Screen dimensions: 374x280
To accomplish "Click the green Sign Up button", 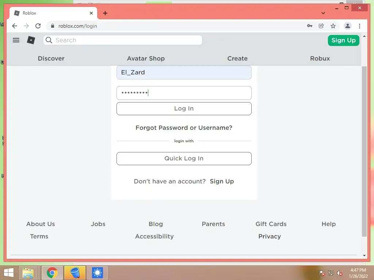I will coord(343,40).
